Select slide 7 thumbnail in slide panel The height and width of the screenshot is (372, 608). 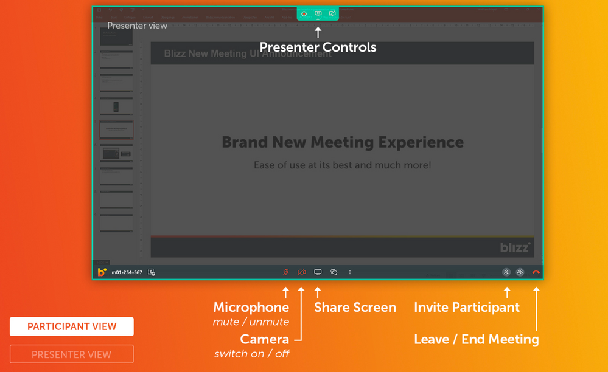(x=116, y=176)
